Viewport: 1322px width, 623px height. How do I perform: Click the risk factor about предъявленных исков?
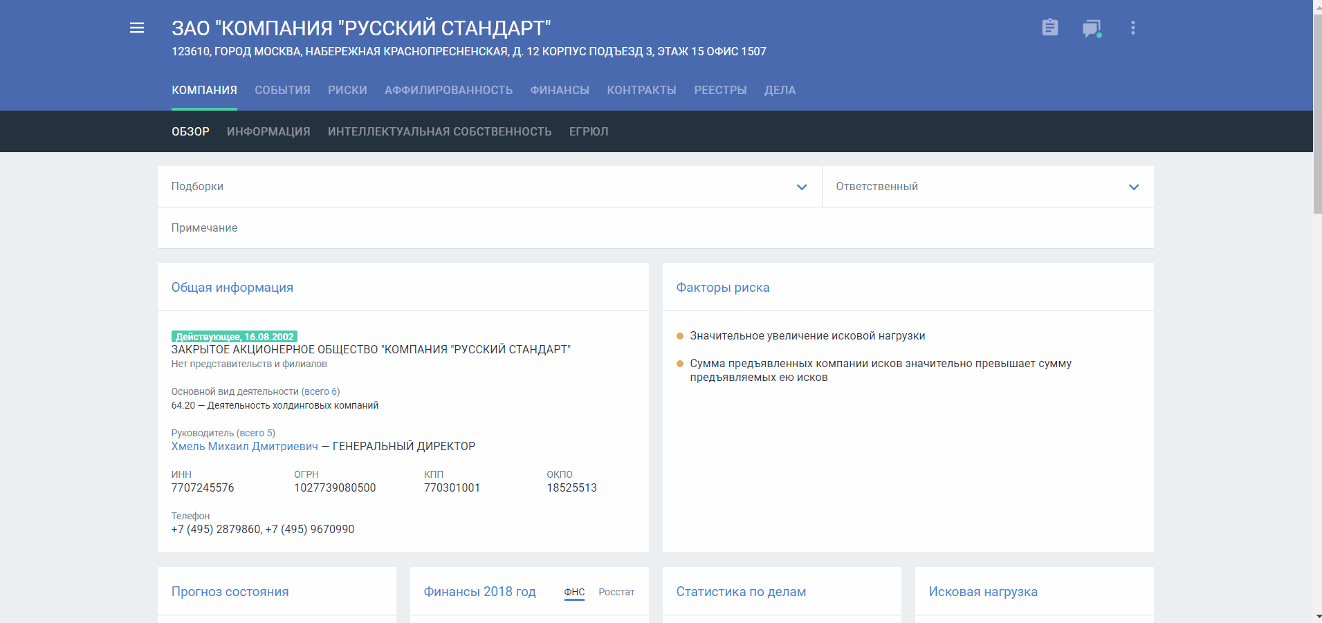881,371
